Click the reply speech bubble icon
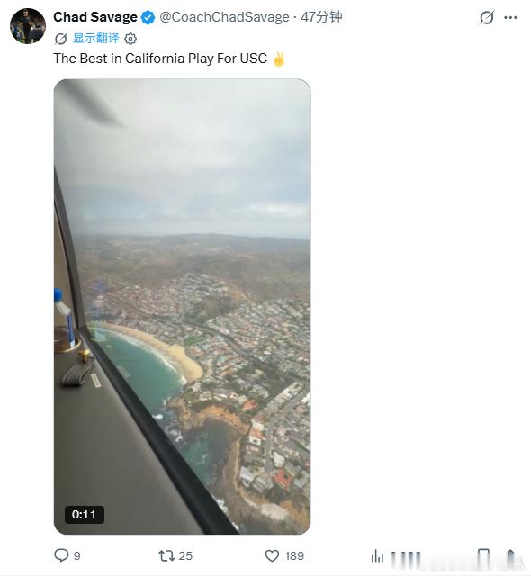 (61, 555)
